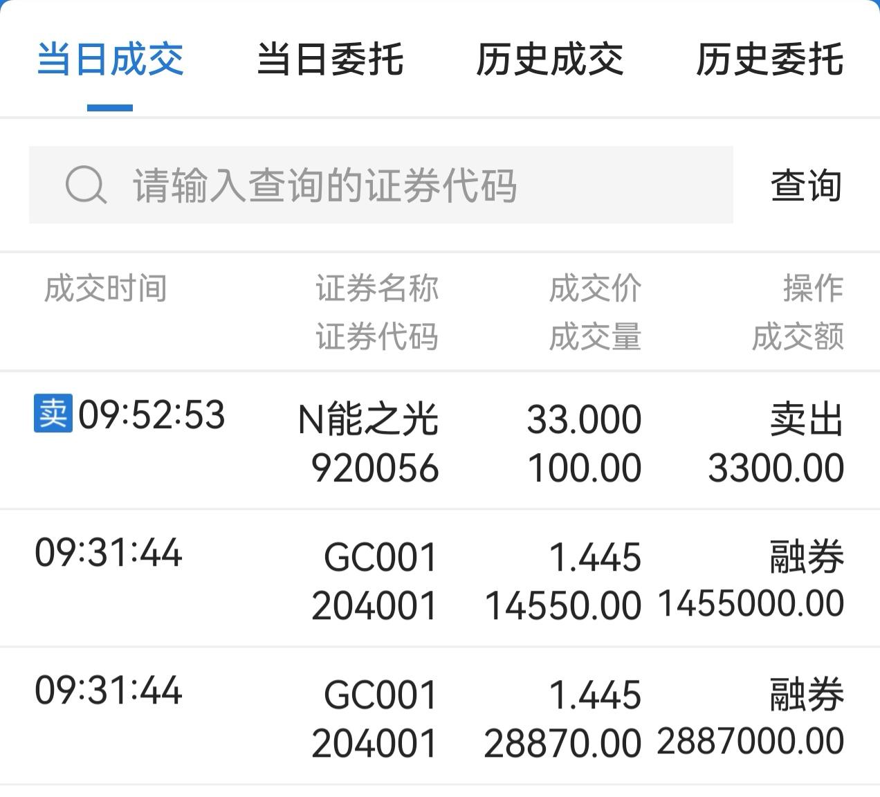This screenshot has width=880, height=797.
Task: Select the 成交价 column header
Action: tap(596, 288)
